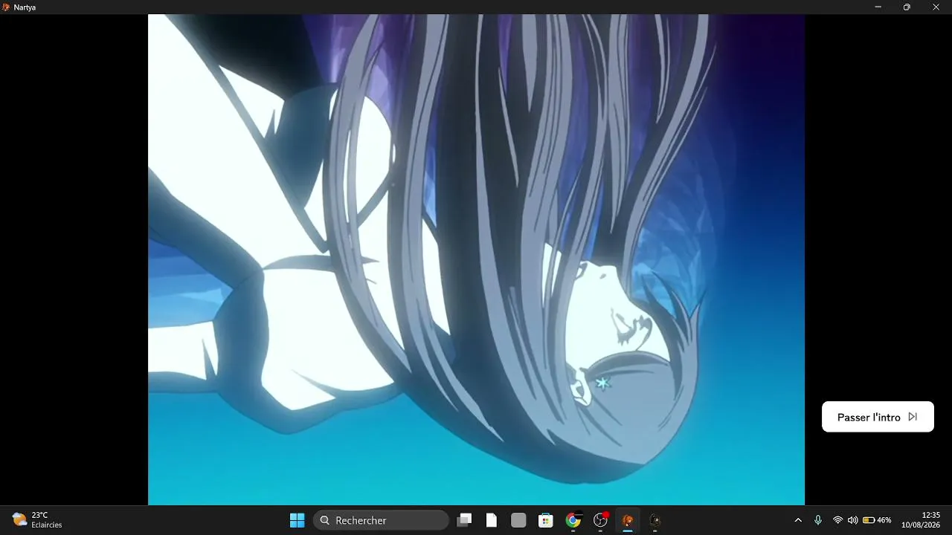Open Task View from the taskbar
This screenshot has width=952, height=535.
click(464, 520)
